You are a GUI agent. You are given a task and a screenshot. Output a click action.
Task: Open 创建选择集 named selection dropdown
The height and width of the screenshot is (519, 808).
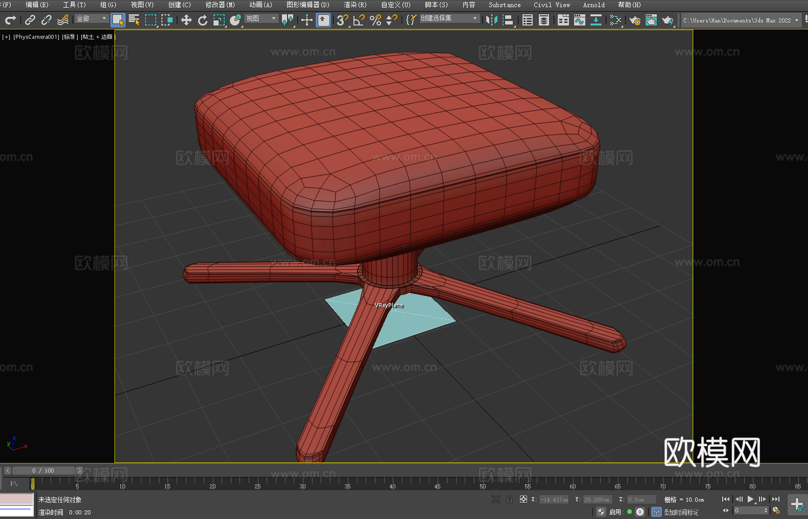pos(449,18)
